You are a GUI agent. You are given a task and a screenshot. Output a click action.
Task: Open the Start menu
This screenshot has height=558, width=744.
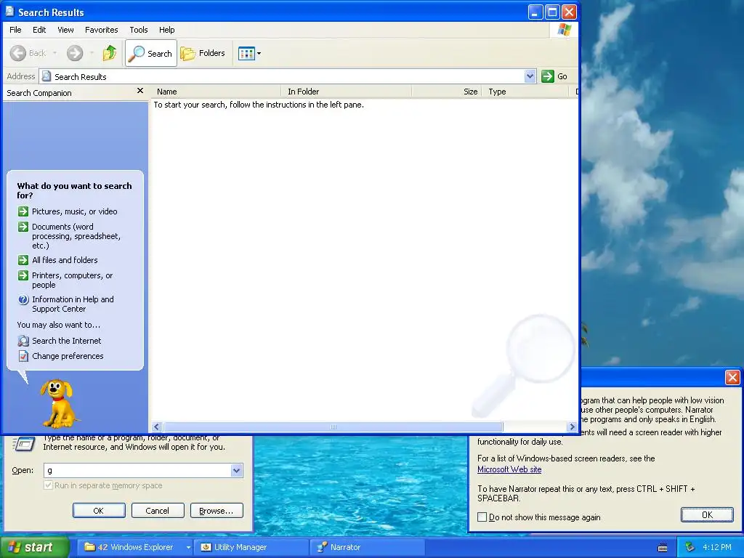tap(35, 547)
